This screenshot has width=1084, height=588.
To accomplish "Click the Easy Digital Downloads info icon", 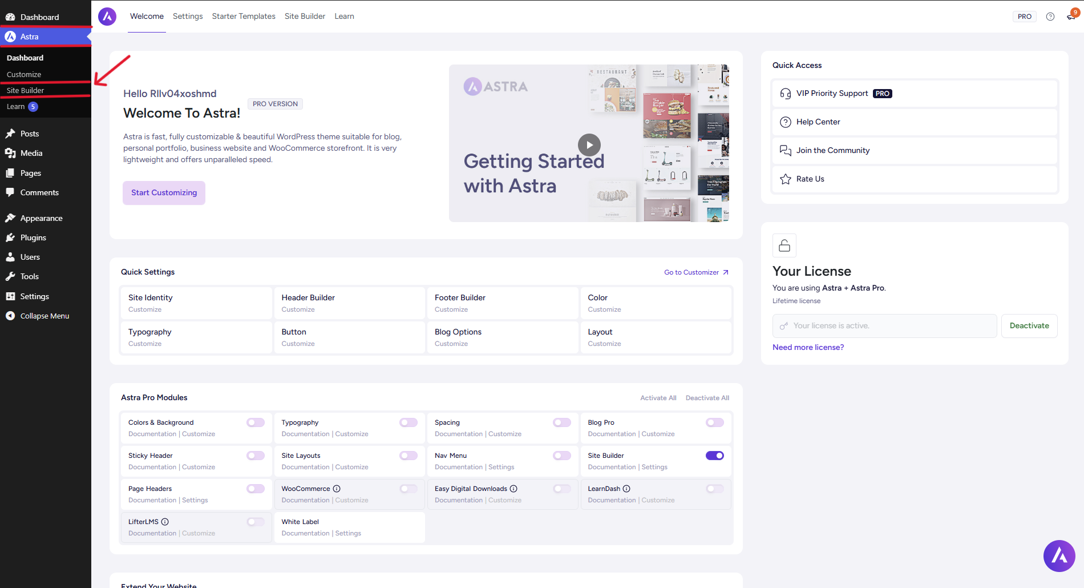I will pyautogui.click(x=513, y=489).
